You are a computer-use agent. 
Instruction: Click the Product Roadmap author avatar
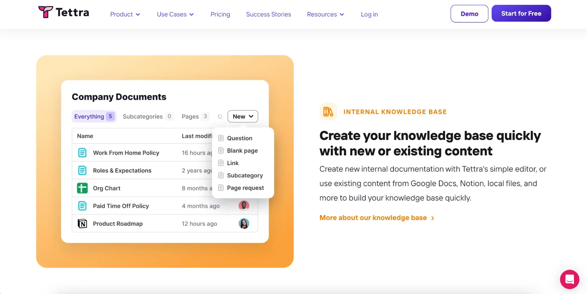coord(244,224)
